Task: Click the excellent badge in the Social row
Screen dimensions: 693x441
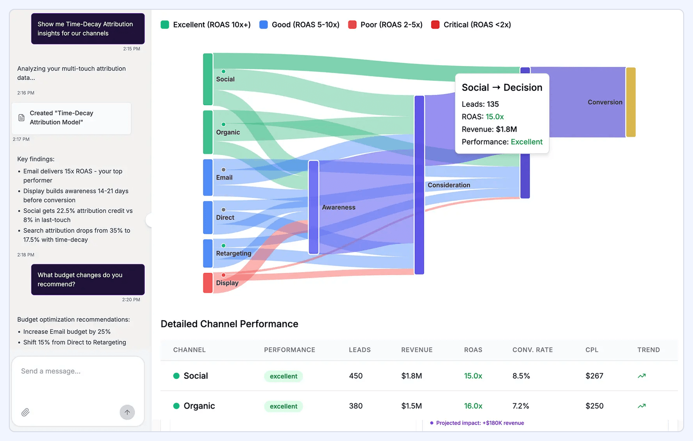Action: pyautogui.click(x=283, y=376)
